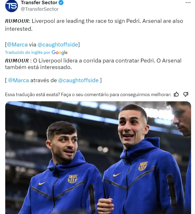Image resolution: width=195 pixels, height=214 pixels.
Task: Open the Transfer Sector account name
Action: click(39, 3)
